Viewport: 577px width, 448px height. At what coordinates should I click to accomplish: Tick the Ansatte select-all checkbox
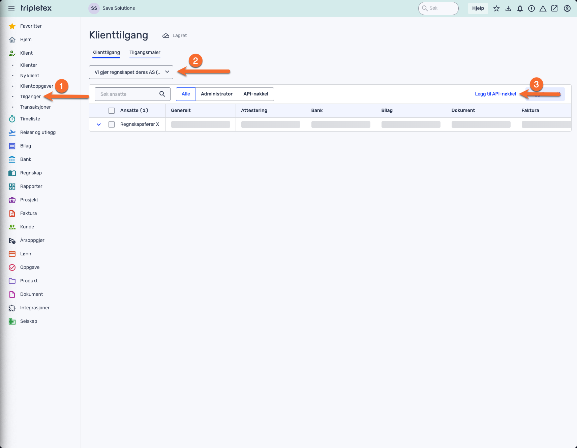click(x=112, y=111)
